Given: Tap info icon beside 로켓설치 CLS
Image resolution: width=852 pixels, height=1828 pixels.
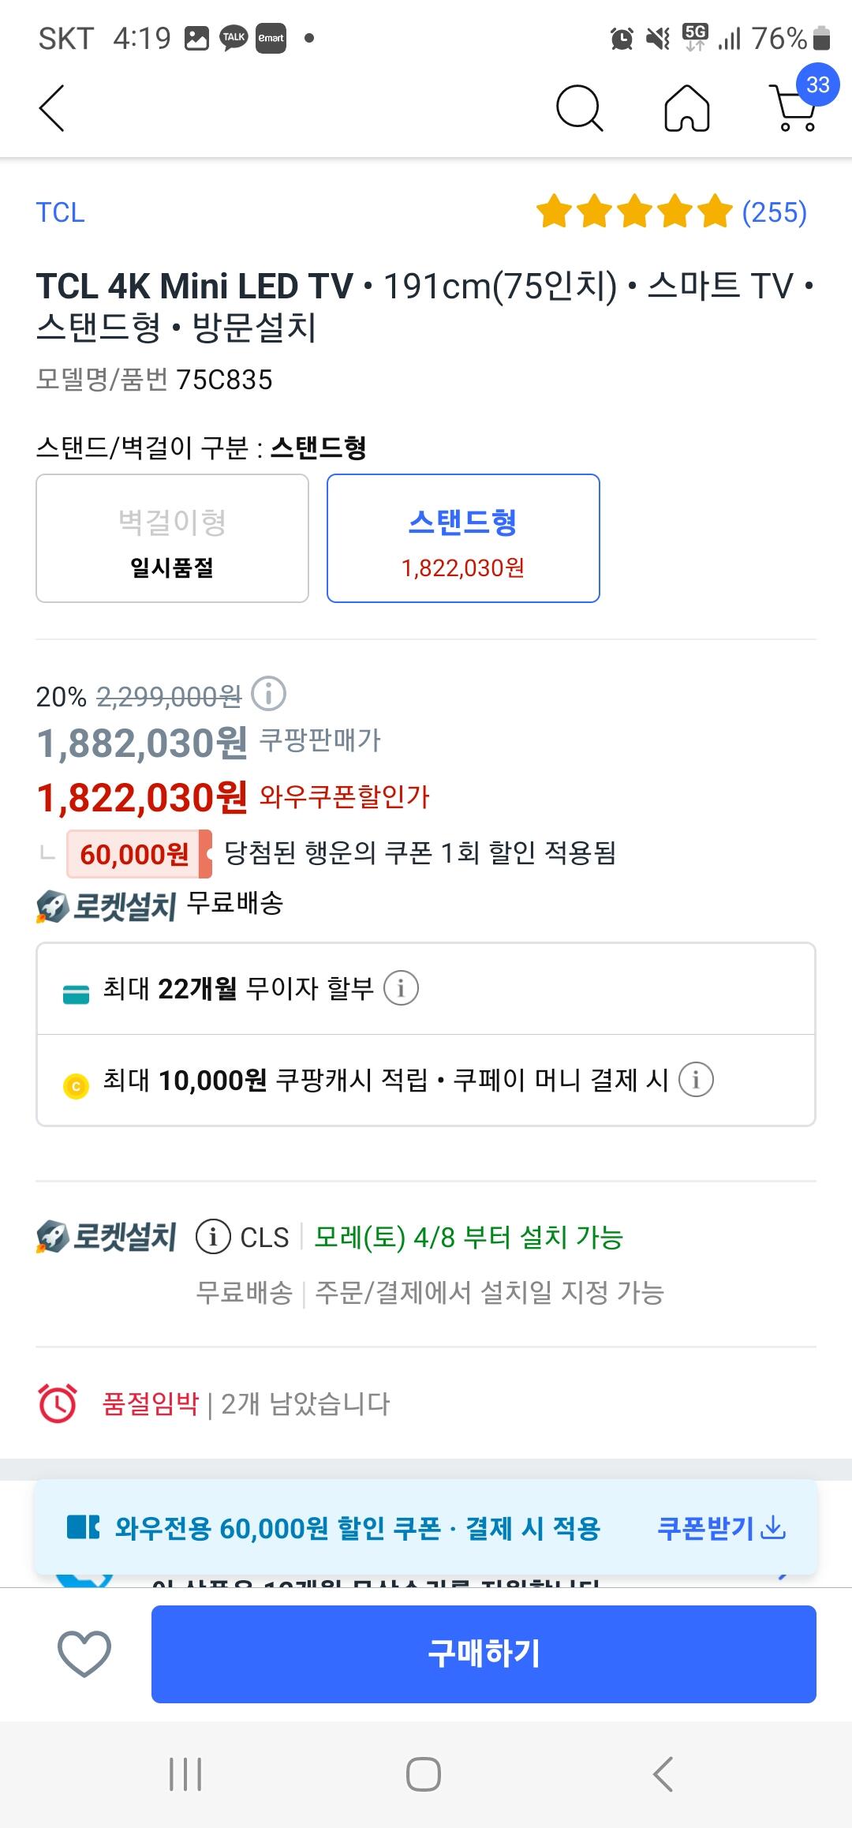Looking at the screenshot, I should tap(213, 1237).
